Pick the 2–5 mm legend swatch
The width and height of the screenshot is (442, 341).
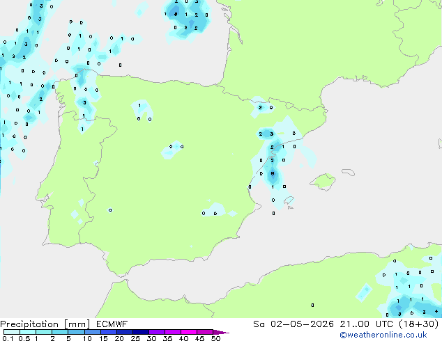[60, 332]
